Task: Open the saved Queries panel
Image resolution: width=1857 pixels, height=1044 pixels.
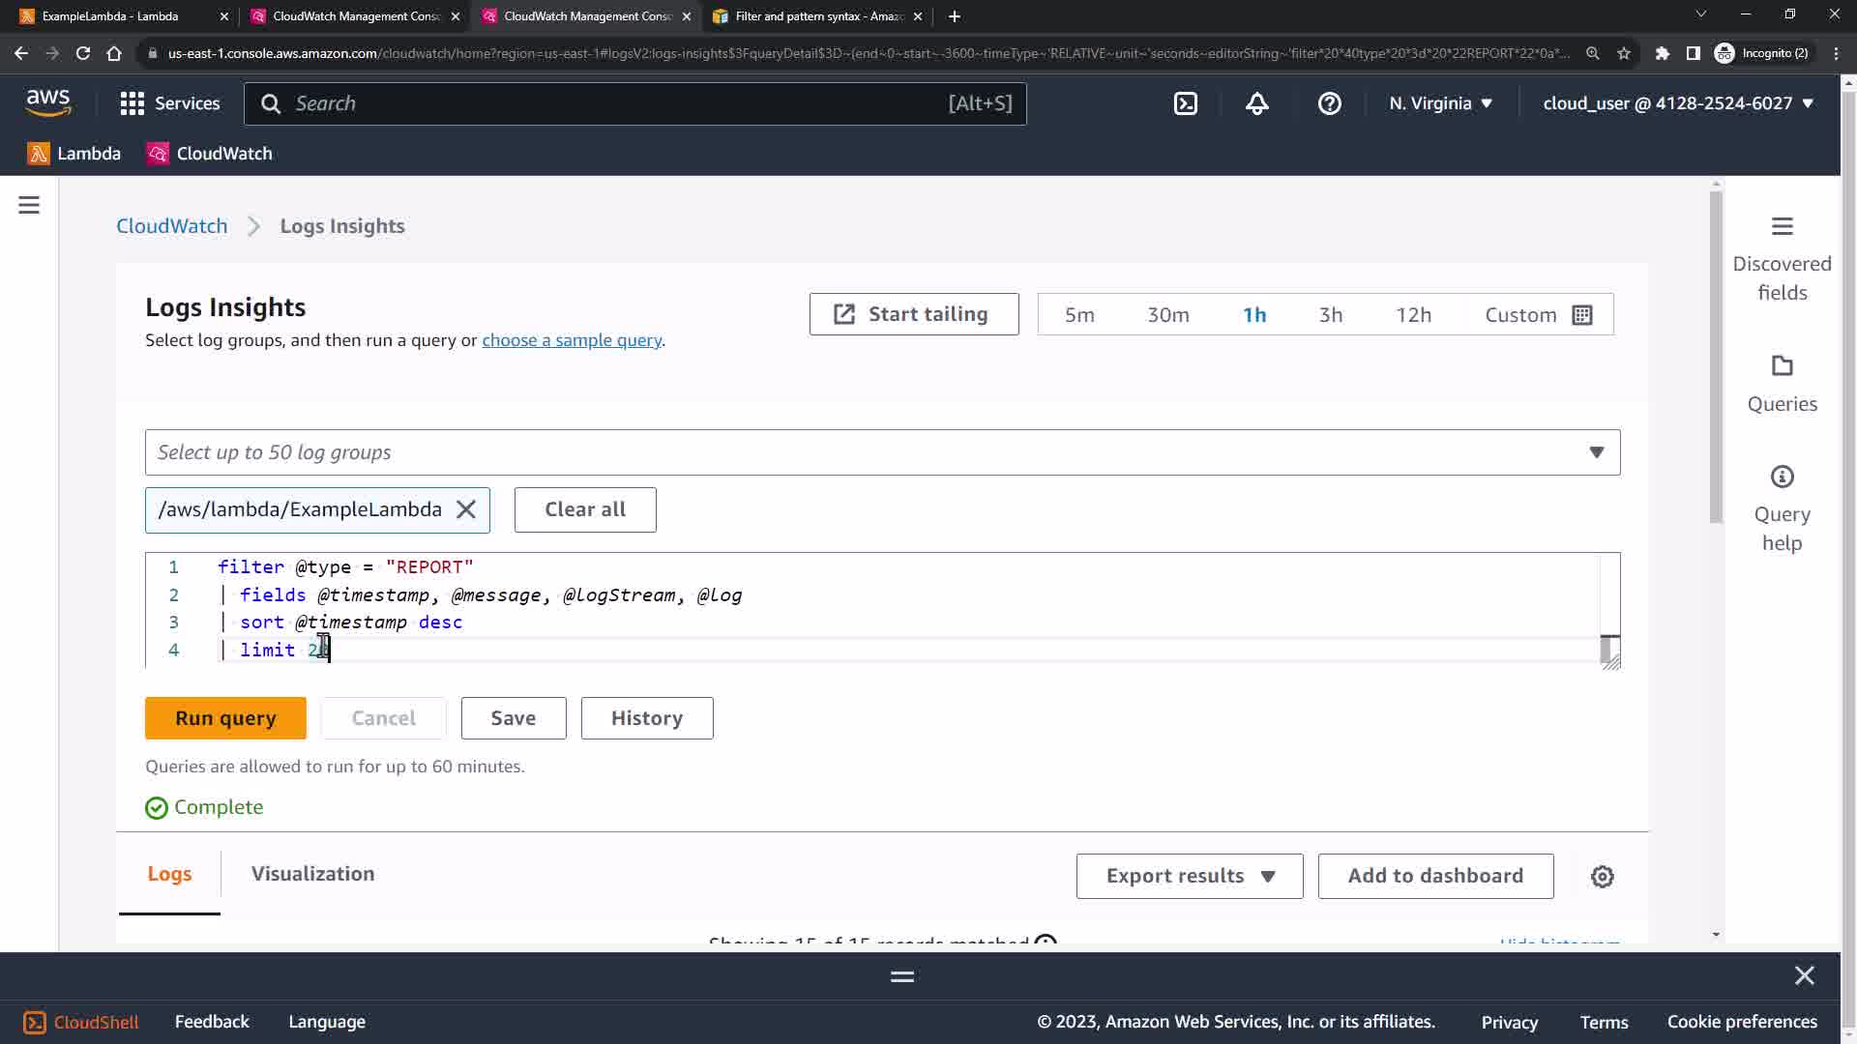Action: 1781,384
